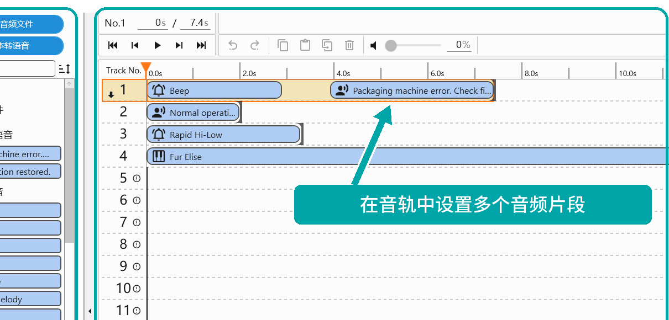Select track number 2
669x320 pixels.
pyautogui.click(x=123, y=112)
